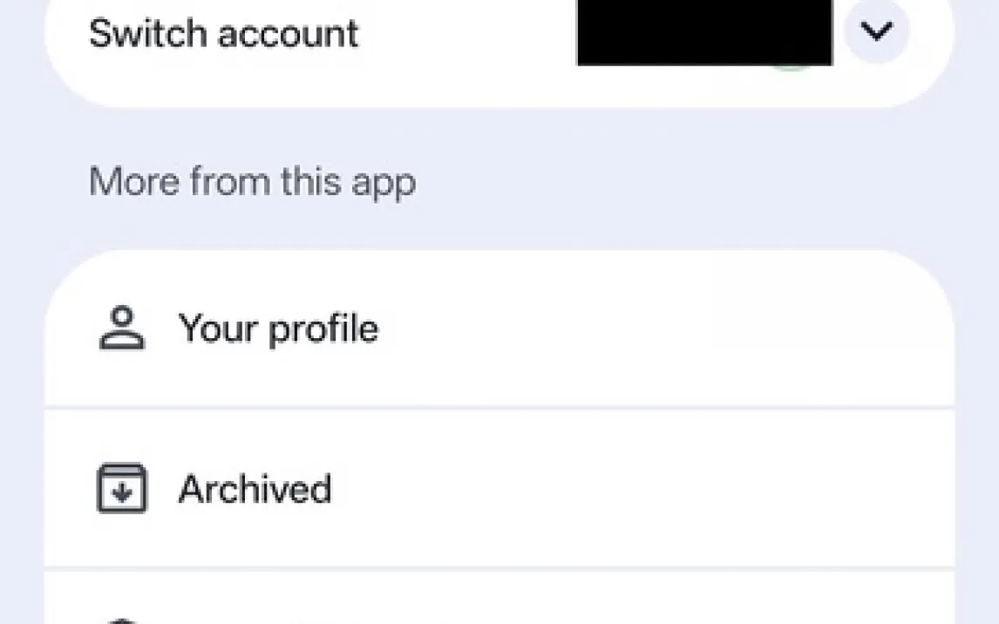Tap empty space right of Your profile
The height and width of the screenshot is (624, 999).
click(663, 329)
